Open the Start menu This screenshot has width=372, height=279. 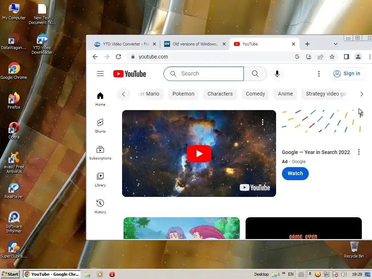pos(10,274)
